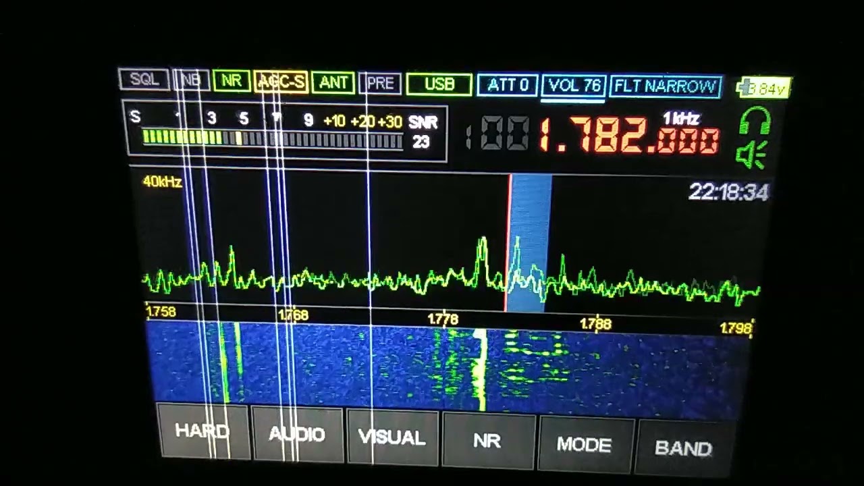Tap the green speaker icon
Viewport: 864px width, 486px height.
pos(751,155)
